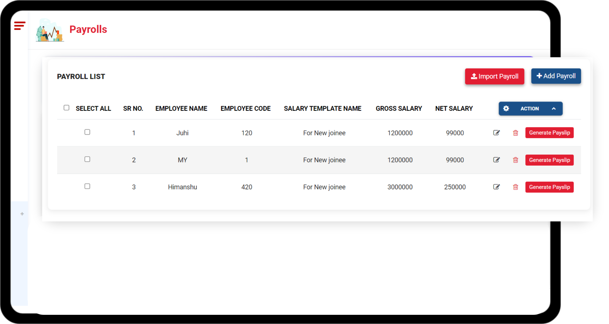Expand the Action dropdown chevron

[554, 109]
